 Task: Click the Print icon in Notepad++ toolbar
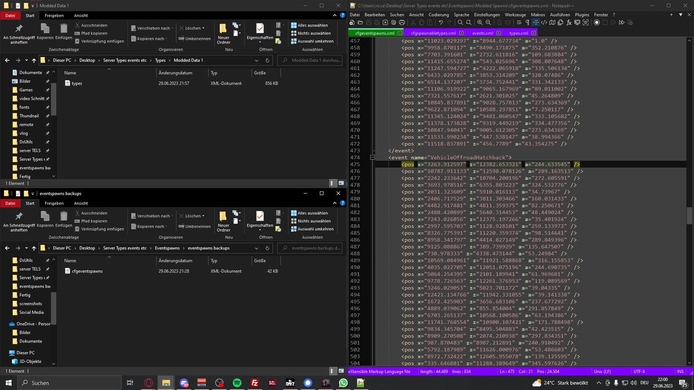tap(403, 23)
